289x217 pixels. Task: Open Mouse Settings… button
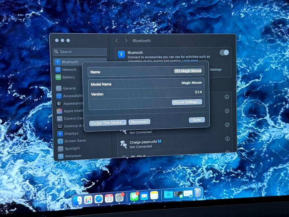[187, 102]
